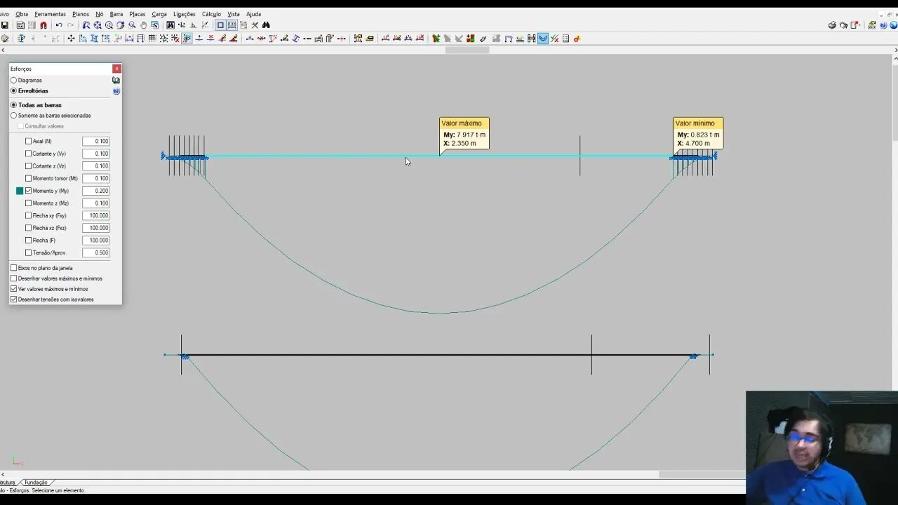Uncheck Desenhar tensões com isovalores

pyautogui.click(x=13, y=299)
